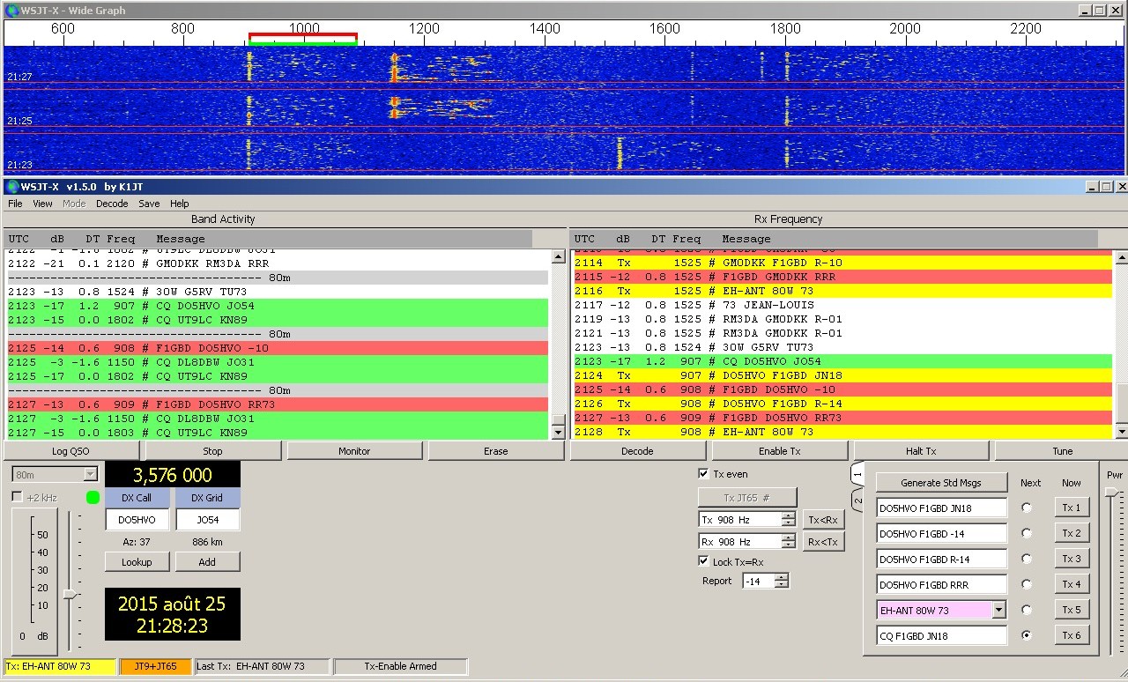The width and height of the screenshot is (1128, 682).
Task: Select Next radio for DO5HVO F1GBD RRR
Action: (1026, 584)
